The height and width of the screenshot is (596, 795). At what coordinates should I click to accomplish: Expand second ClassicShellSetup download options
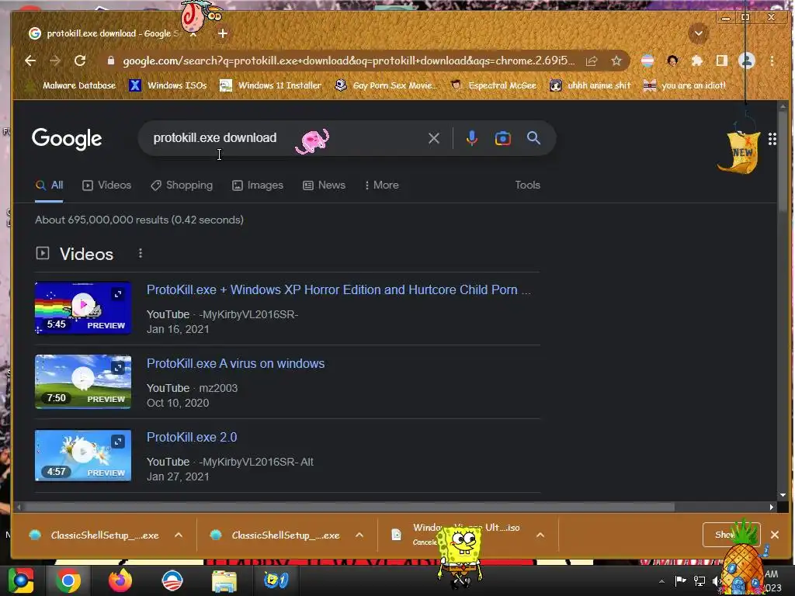tap(359, 535)
